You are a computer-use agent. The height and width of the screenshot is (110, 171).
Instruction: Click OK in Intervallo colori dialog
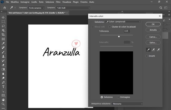pyautogui.click(x=153, y=24)
